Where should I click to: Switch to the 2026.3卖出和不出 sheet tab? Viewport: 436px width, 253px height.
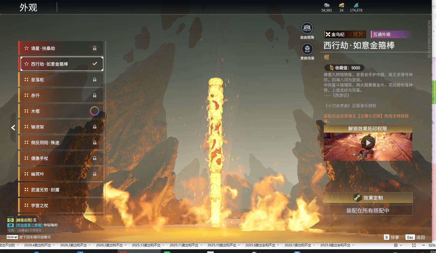coord(73,245)
